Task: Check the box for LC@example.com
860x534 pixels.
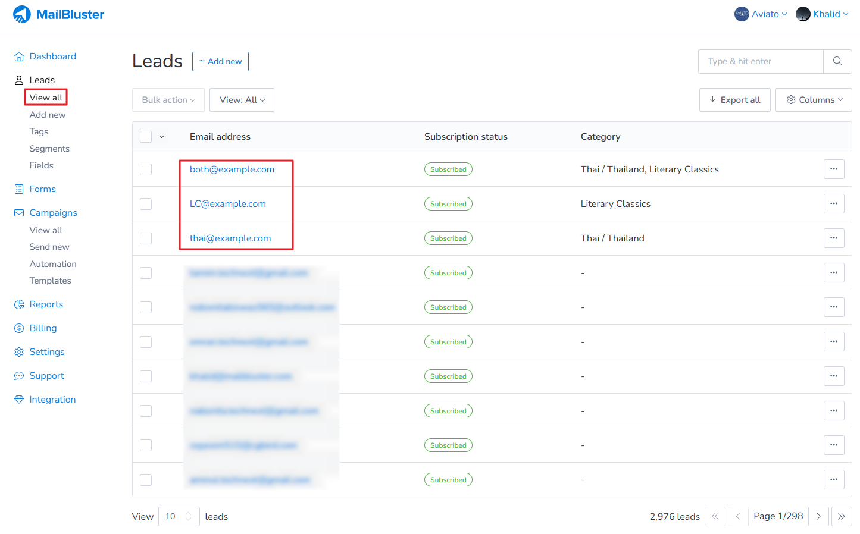Action: (146, 204)
